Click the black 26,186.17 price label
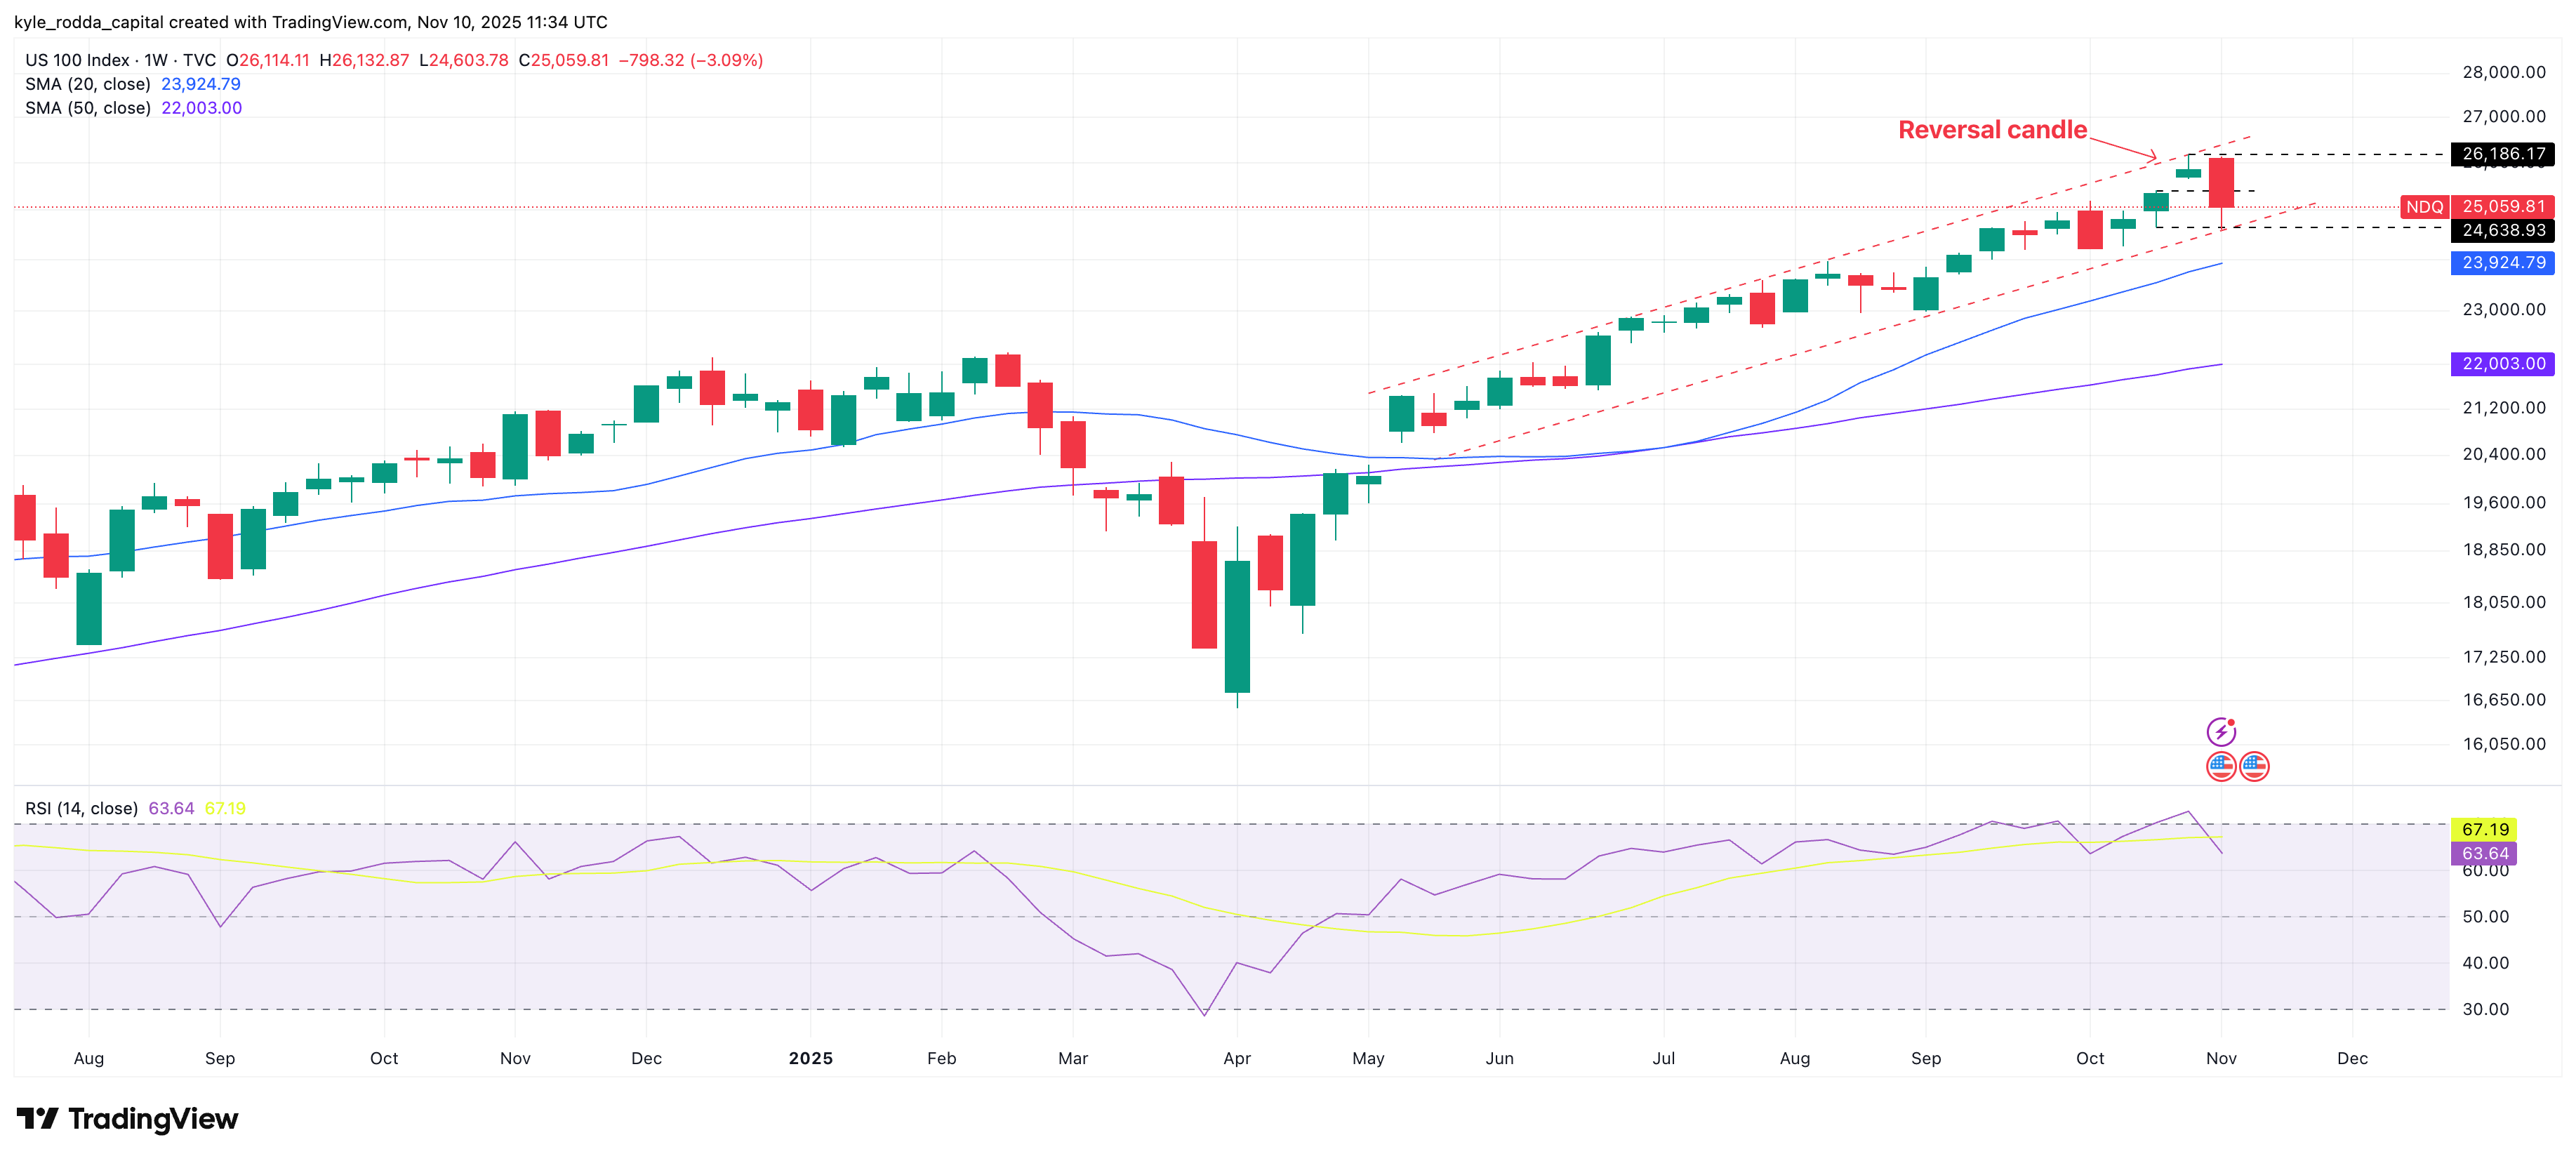This screenshot has width=2576, height=1161. (2503, 154)
